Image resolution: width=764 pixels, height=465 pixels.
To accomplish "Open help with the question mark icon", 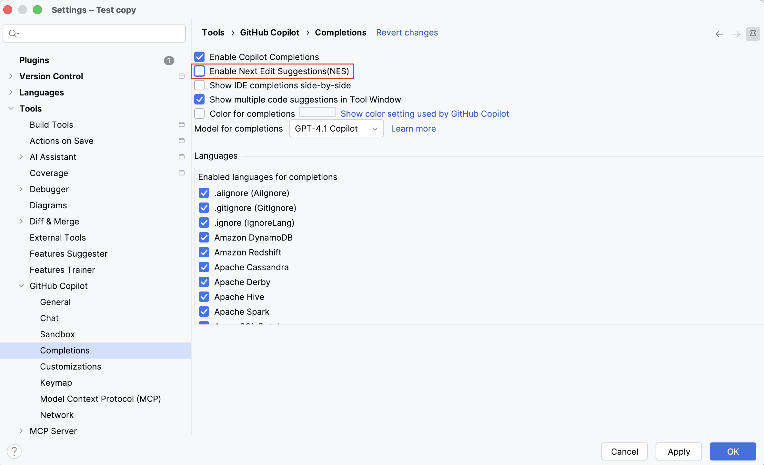I will [14, 451].
